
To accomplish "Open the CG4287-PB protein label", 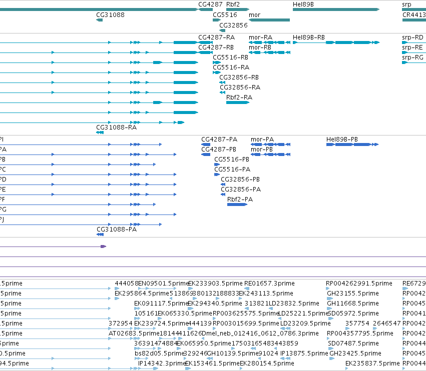I will (x=218, y=149).
